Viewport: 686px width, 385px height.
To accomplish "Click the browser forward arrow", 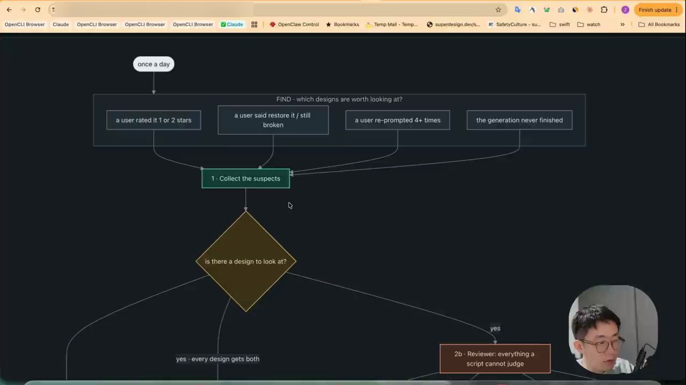I will coord(23,10).
